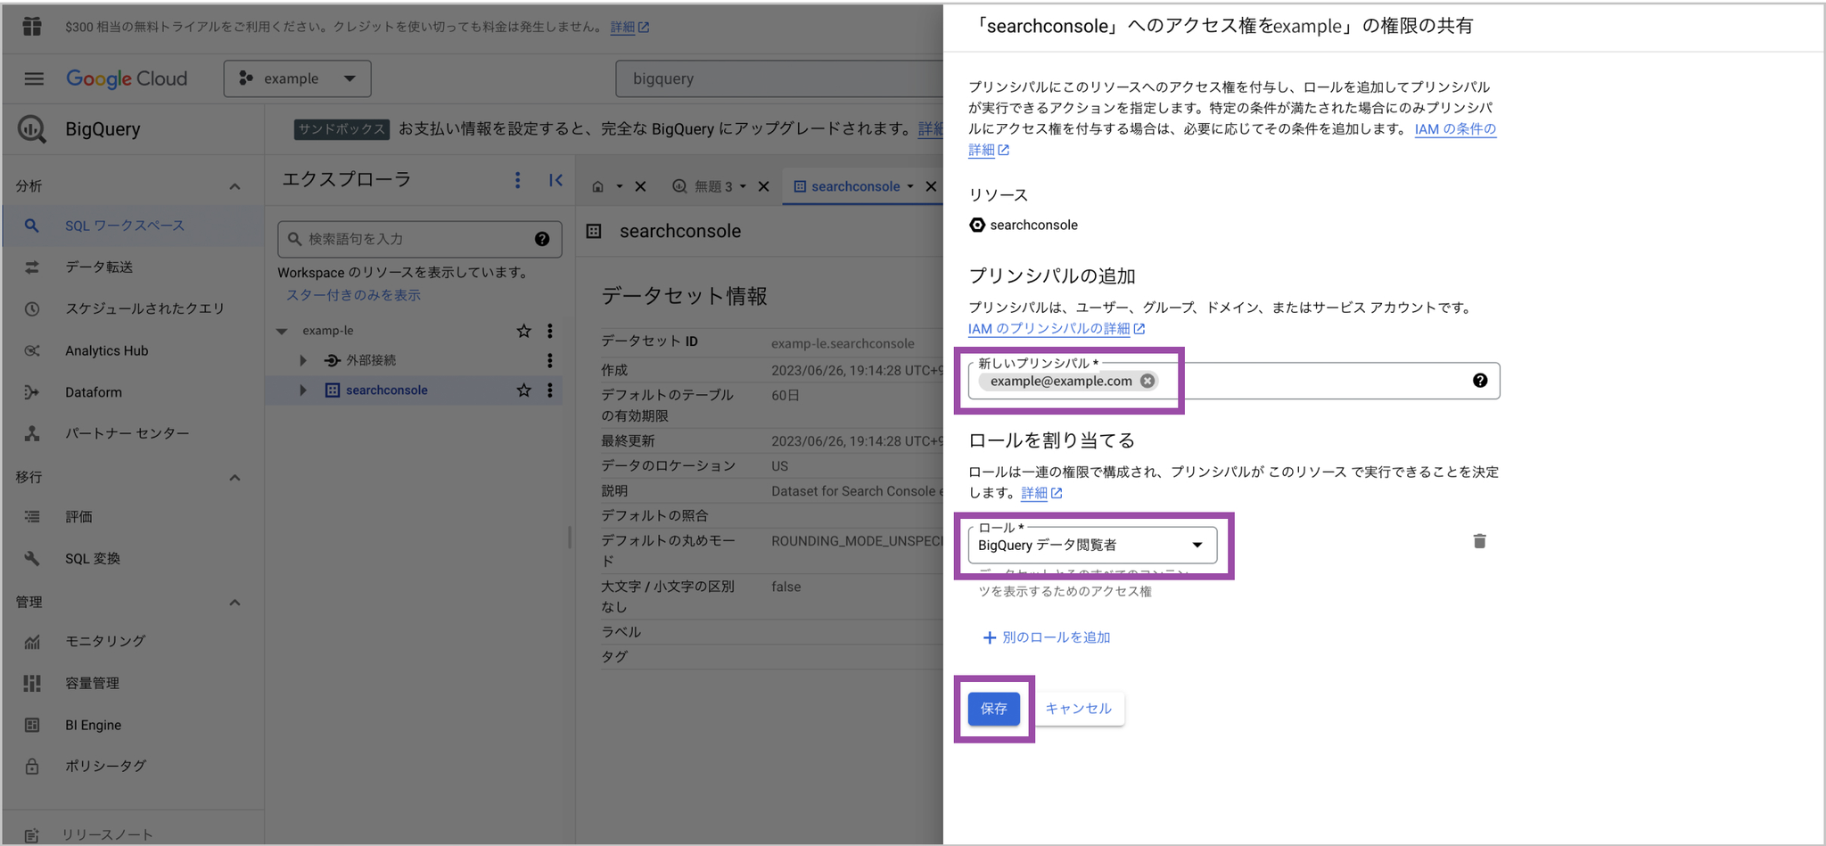Click the Google Cloud logo
The width and height of the screenshot is (1826, 846).
127,78
